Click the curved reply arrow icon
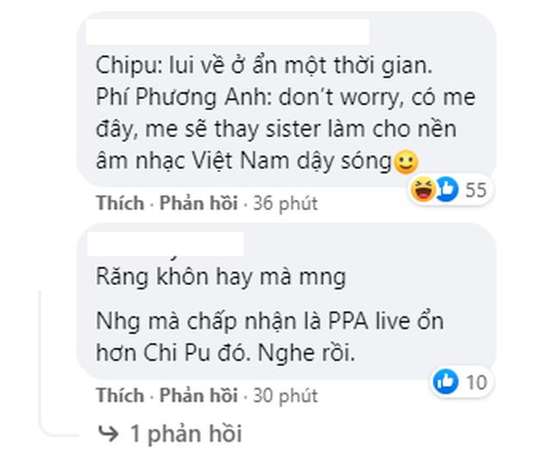This screenshot has width=535, height=453. [x=108, y=433]
